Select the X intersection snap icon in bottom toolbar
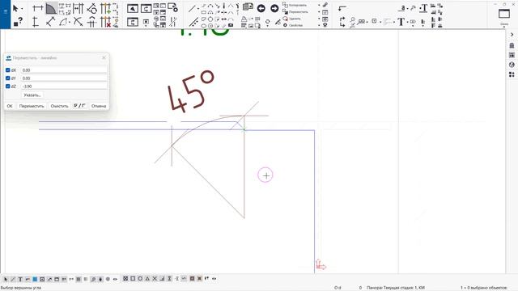The width and height of the screenshot is (518, 291). pyautogui.click(x=155, y=279)
